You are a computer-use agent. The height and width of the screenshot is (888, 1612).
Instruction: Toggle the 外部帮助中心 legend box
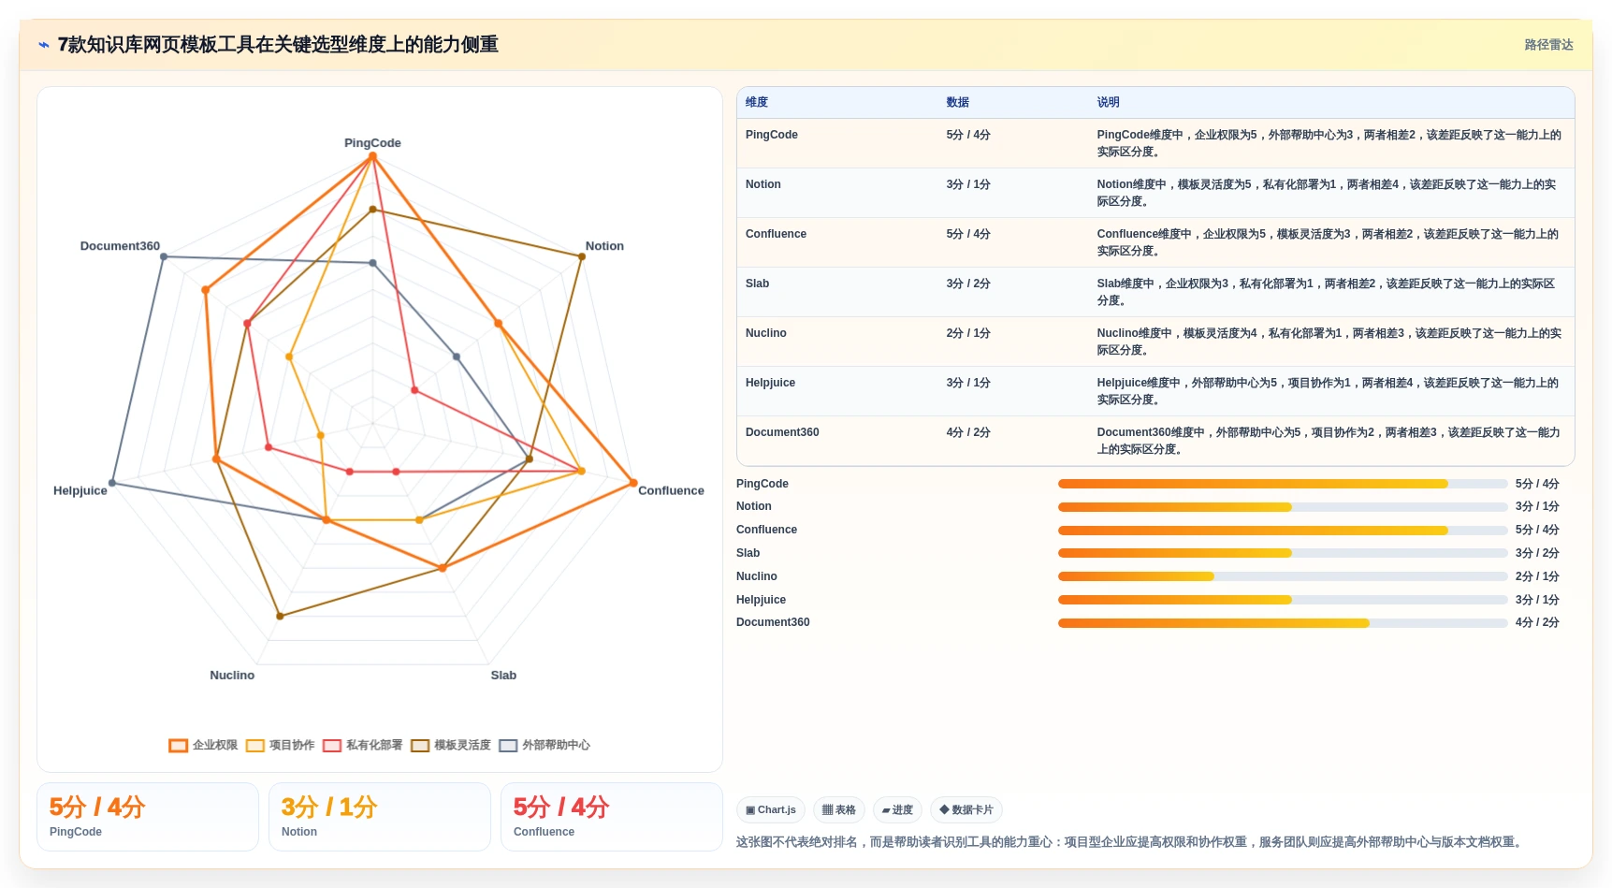point(508,746)
